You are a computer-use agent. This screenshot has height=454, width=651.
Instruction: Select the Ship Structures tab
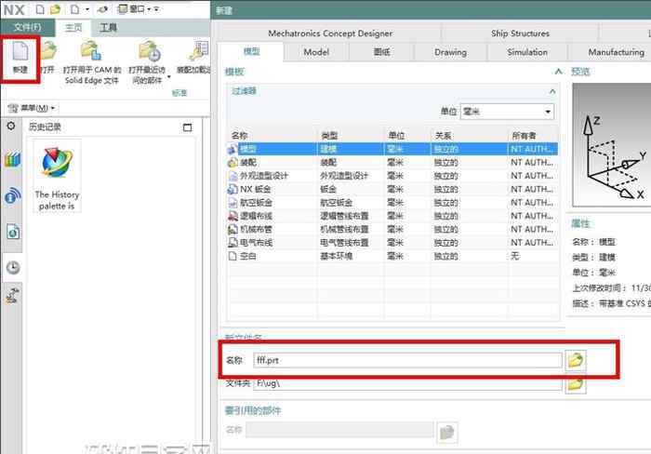520,33
